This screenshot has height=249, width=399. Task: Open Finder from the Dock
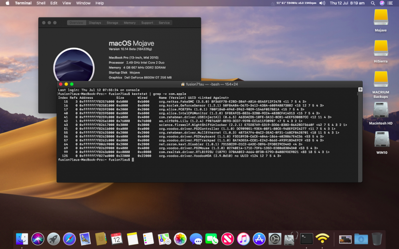point(22,239)
